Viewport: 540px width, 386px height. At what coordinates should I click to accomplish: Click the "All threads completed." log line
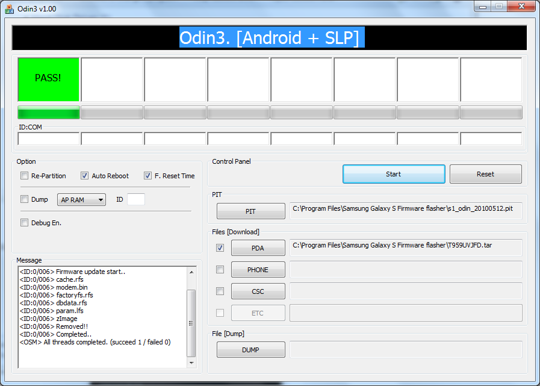(x=95, y=342)
